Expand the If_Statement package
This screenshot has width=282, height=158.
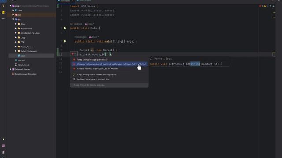16,29
